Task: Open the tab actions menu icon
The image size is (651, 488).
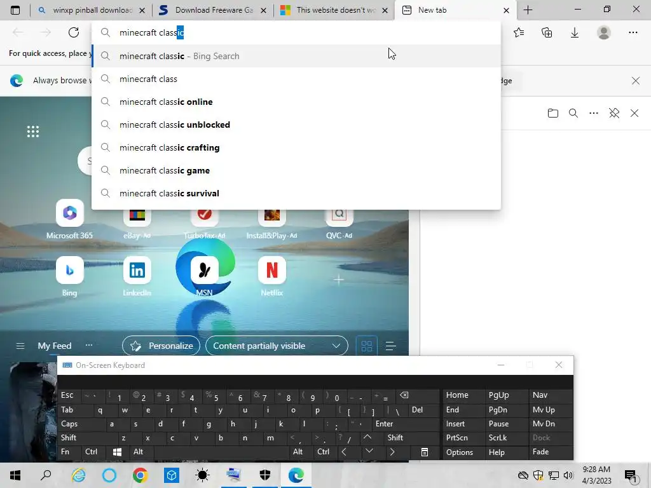Action: tap(15, 10)
